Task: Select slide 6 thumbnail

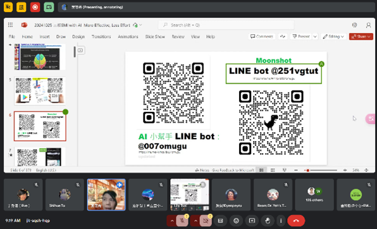Action: [x=40, y=126]
